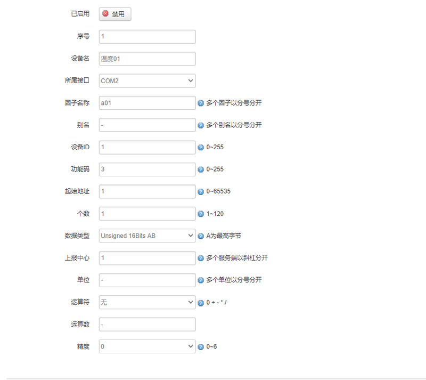
Task: Click the help icon beside 上报中心 field
Action: (x=201, y=258)
